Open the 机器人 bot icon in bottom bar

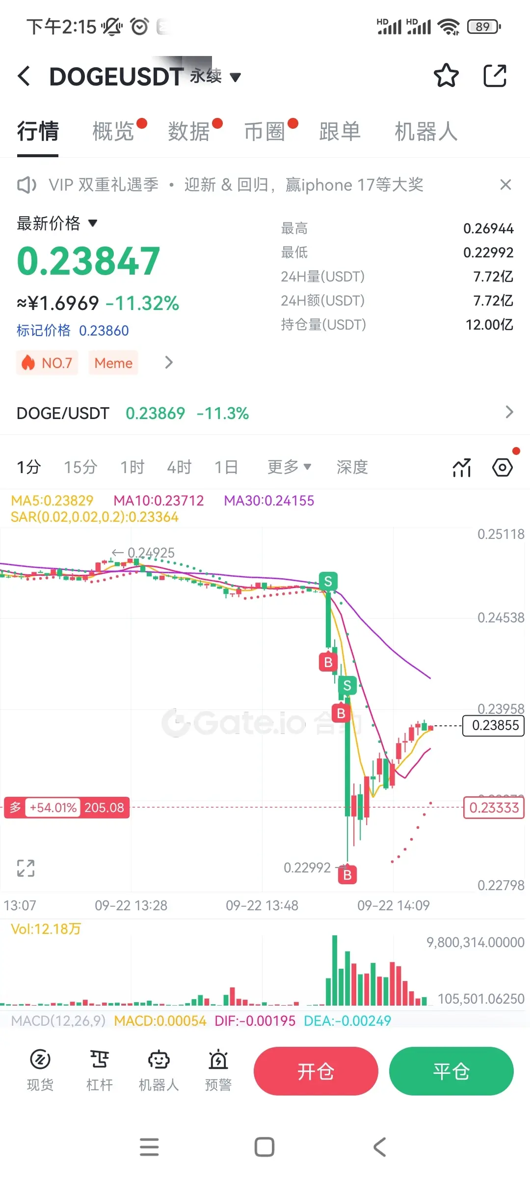tap(159, 1070)
